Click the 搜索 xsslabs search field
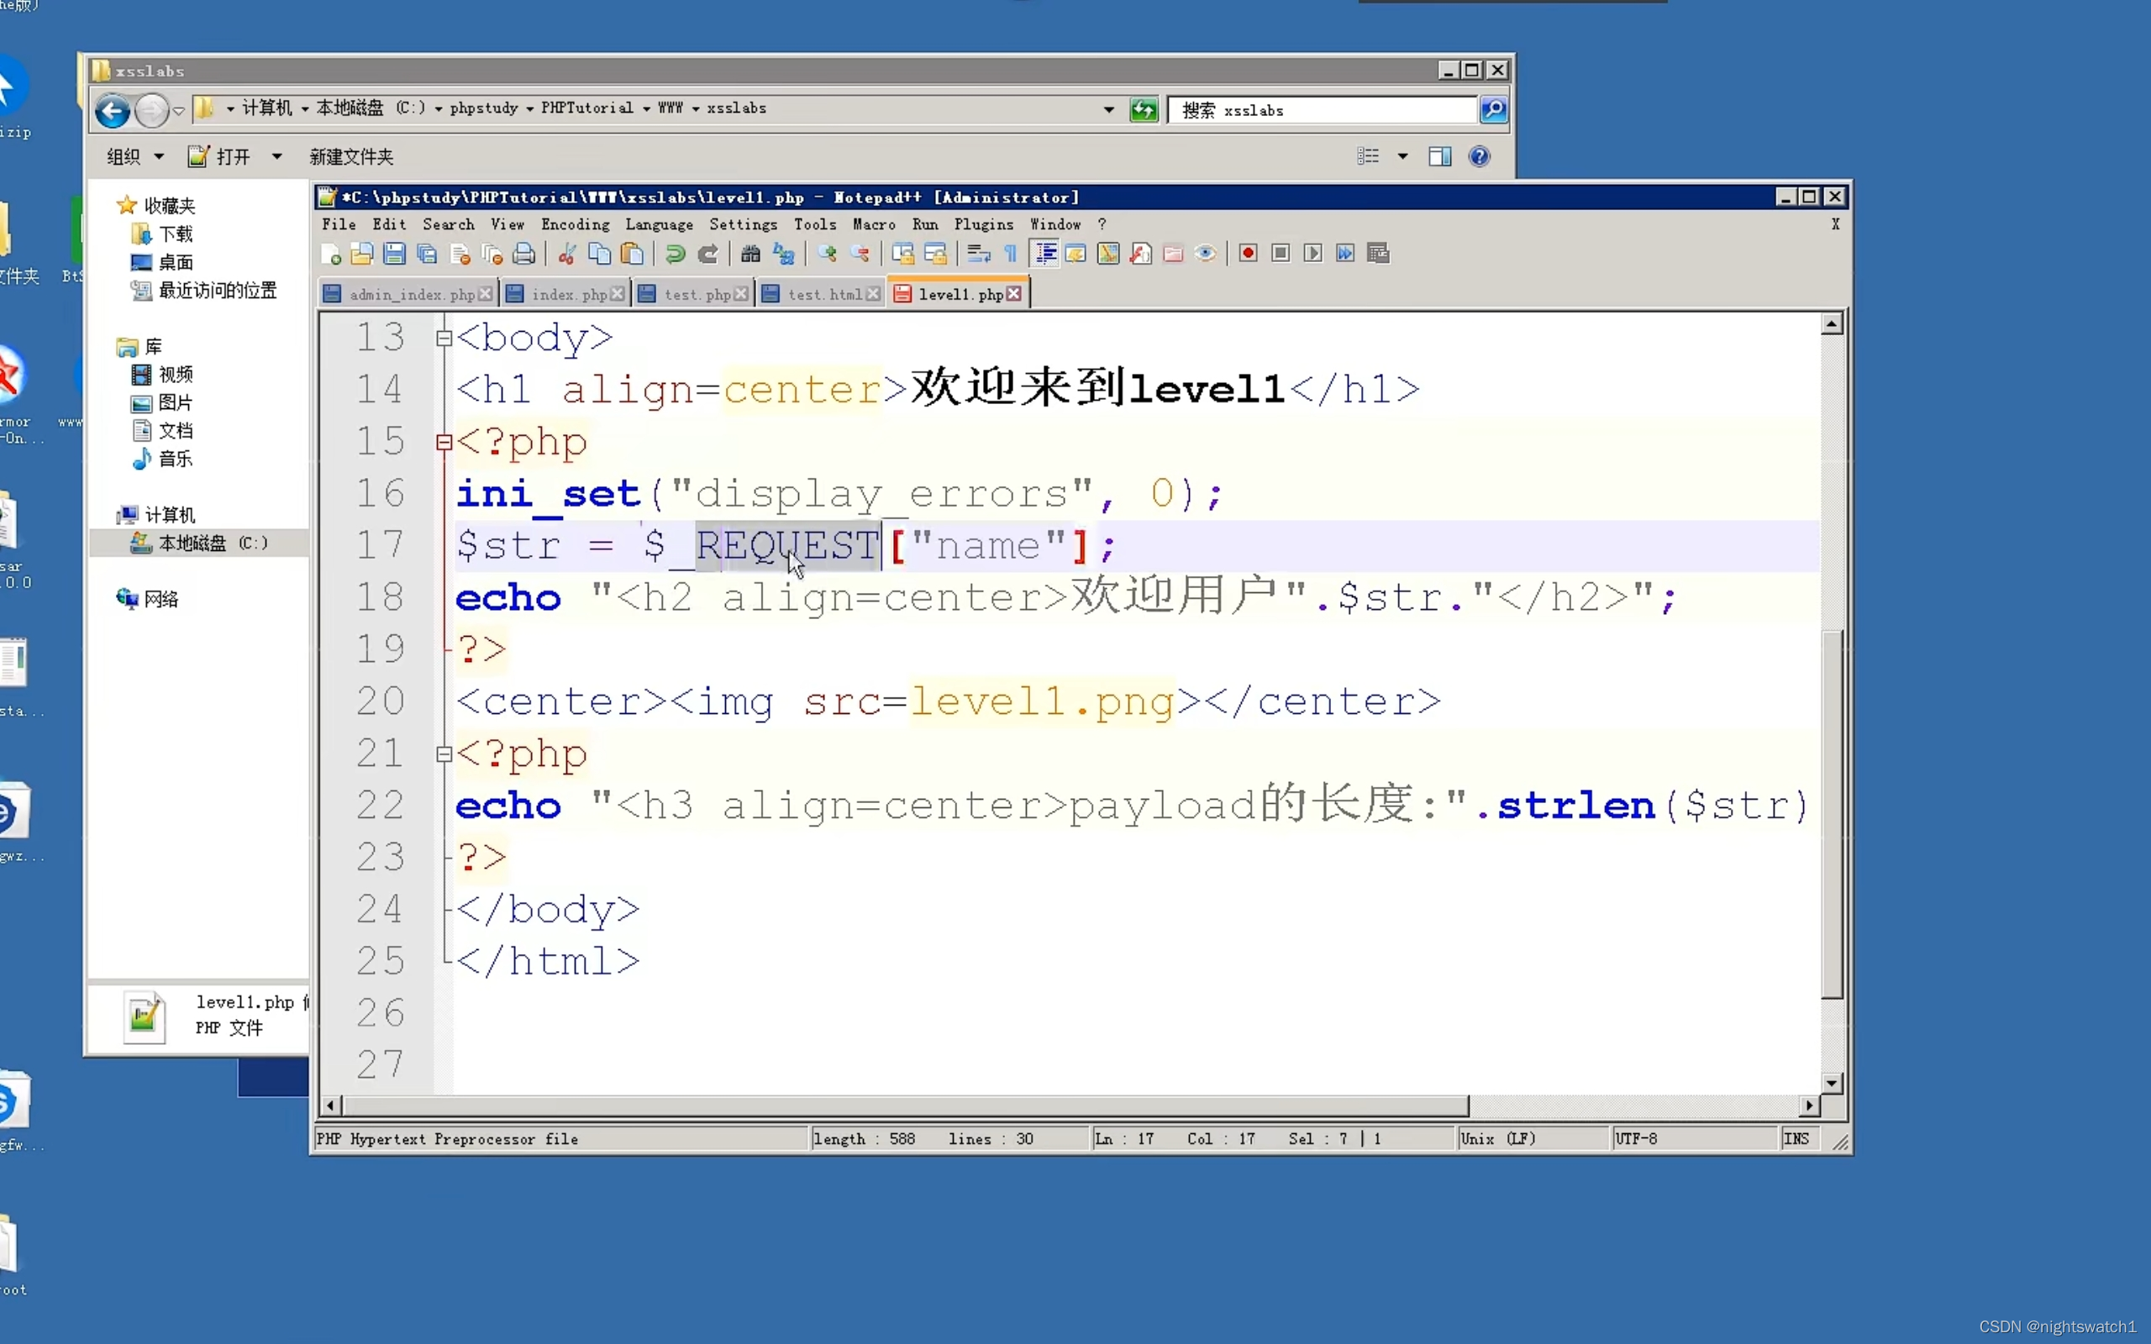This screenshot has height=1344, width=2151. pos(1322,110)
